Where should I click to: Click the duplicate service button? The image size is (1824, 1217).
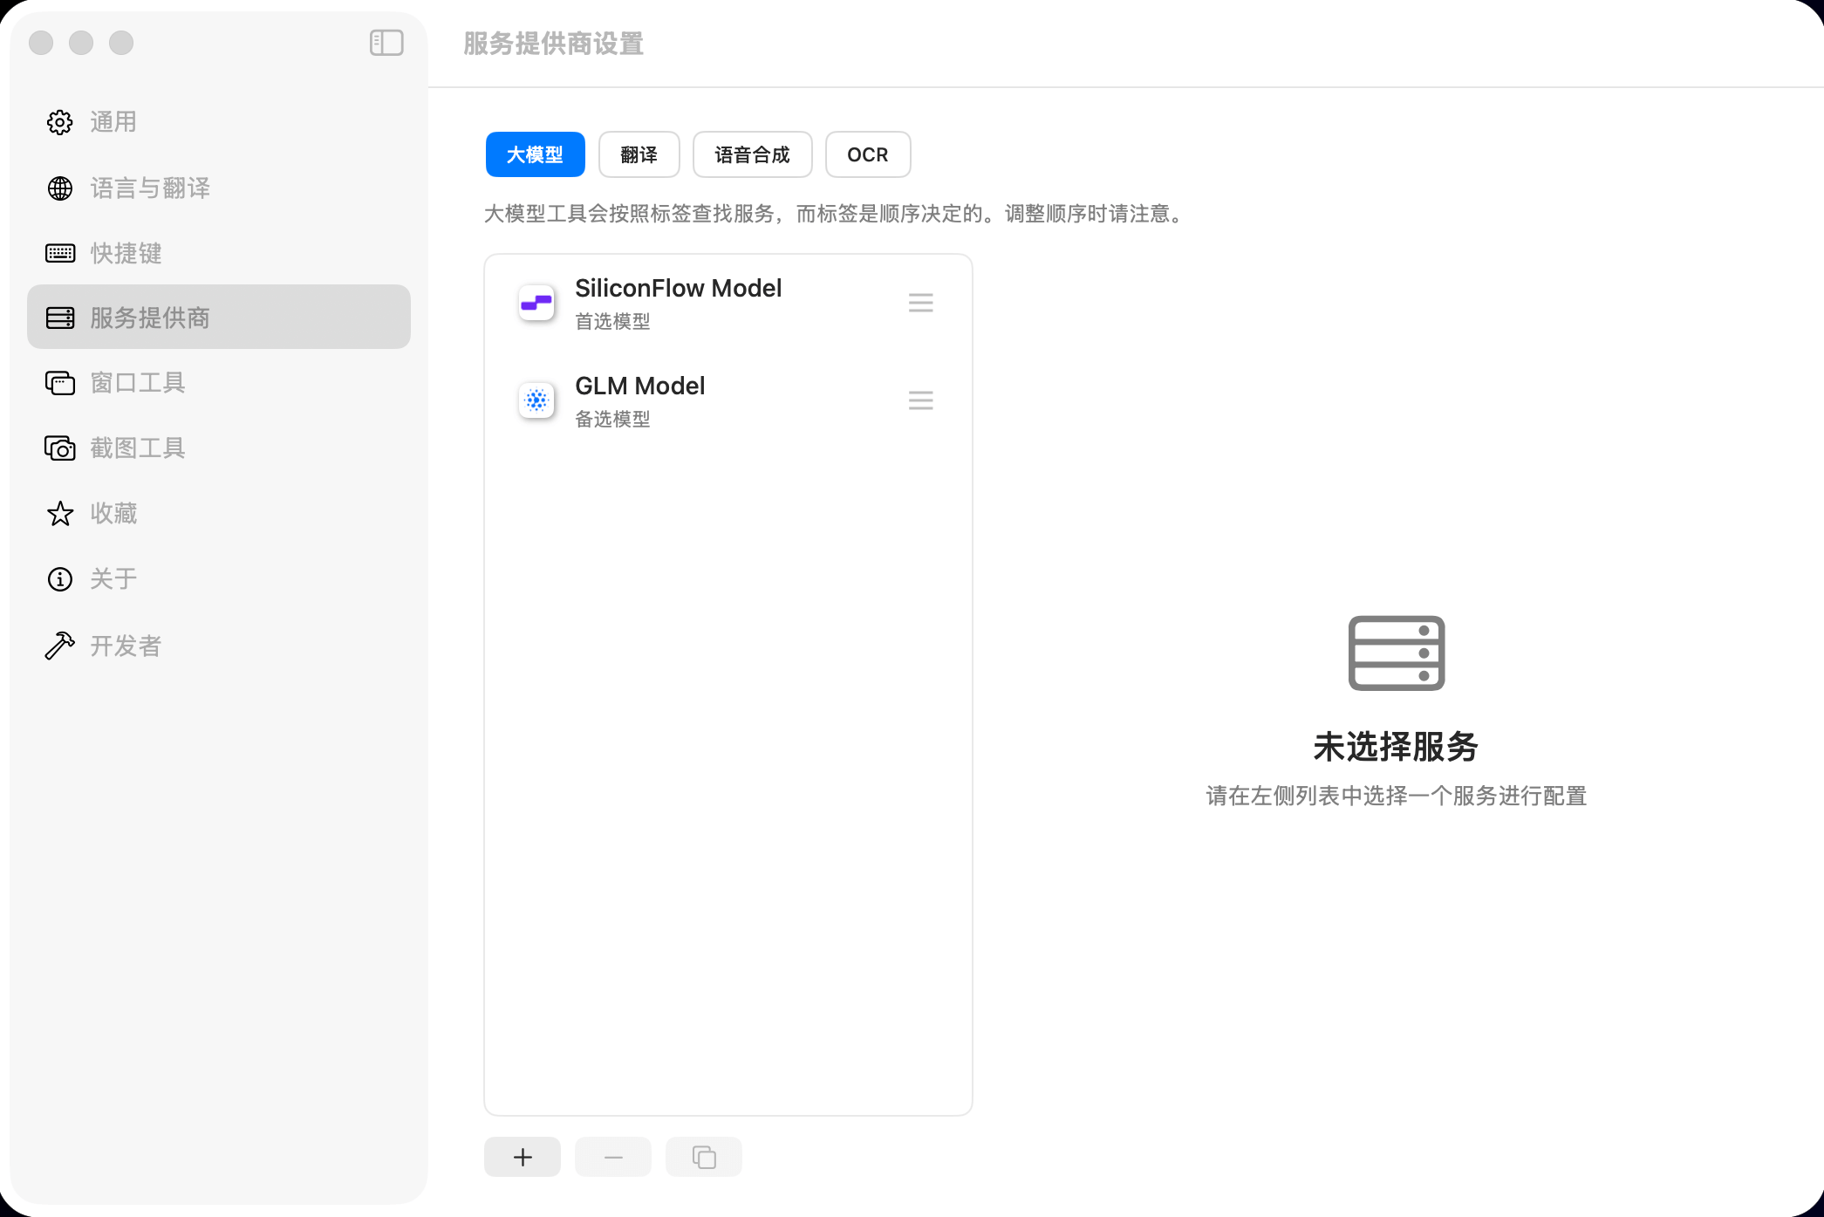pos(703,1157)
